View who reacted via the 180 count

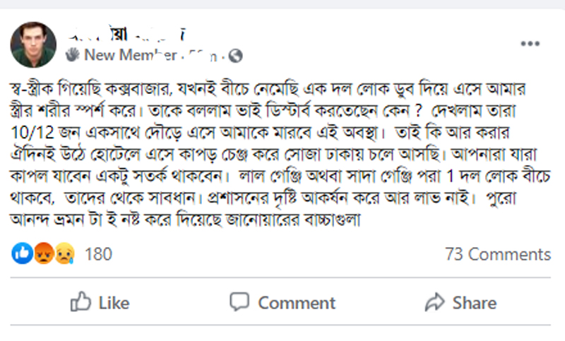[x=98, y=254]
